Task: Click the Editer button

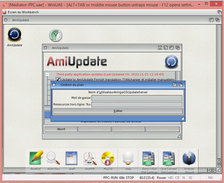Action: (118, 111)
